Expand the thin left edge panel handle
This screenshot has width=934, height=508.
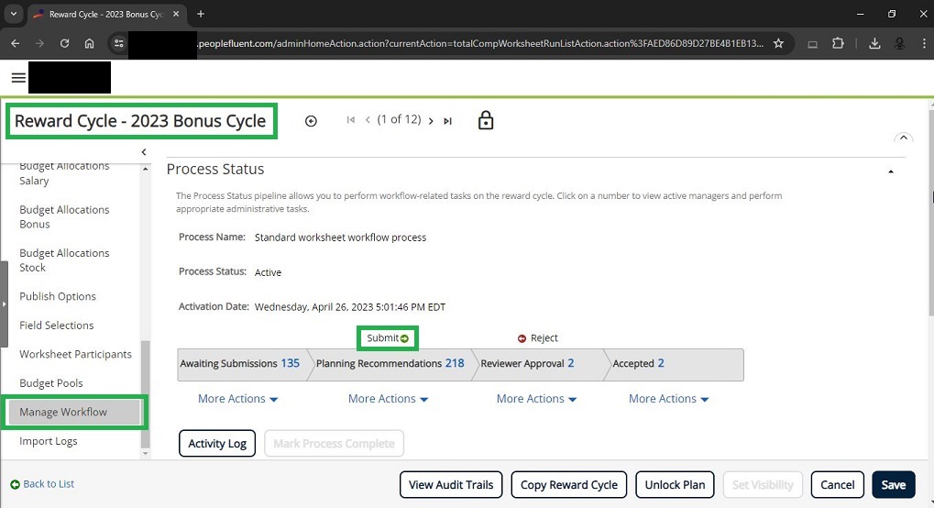coord(4,304)
